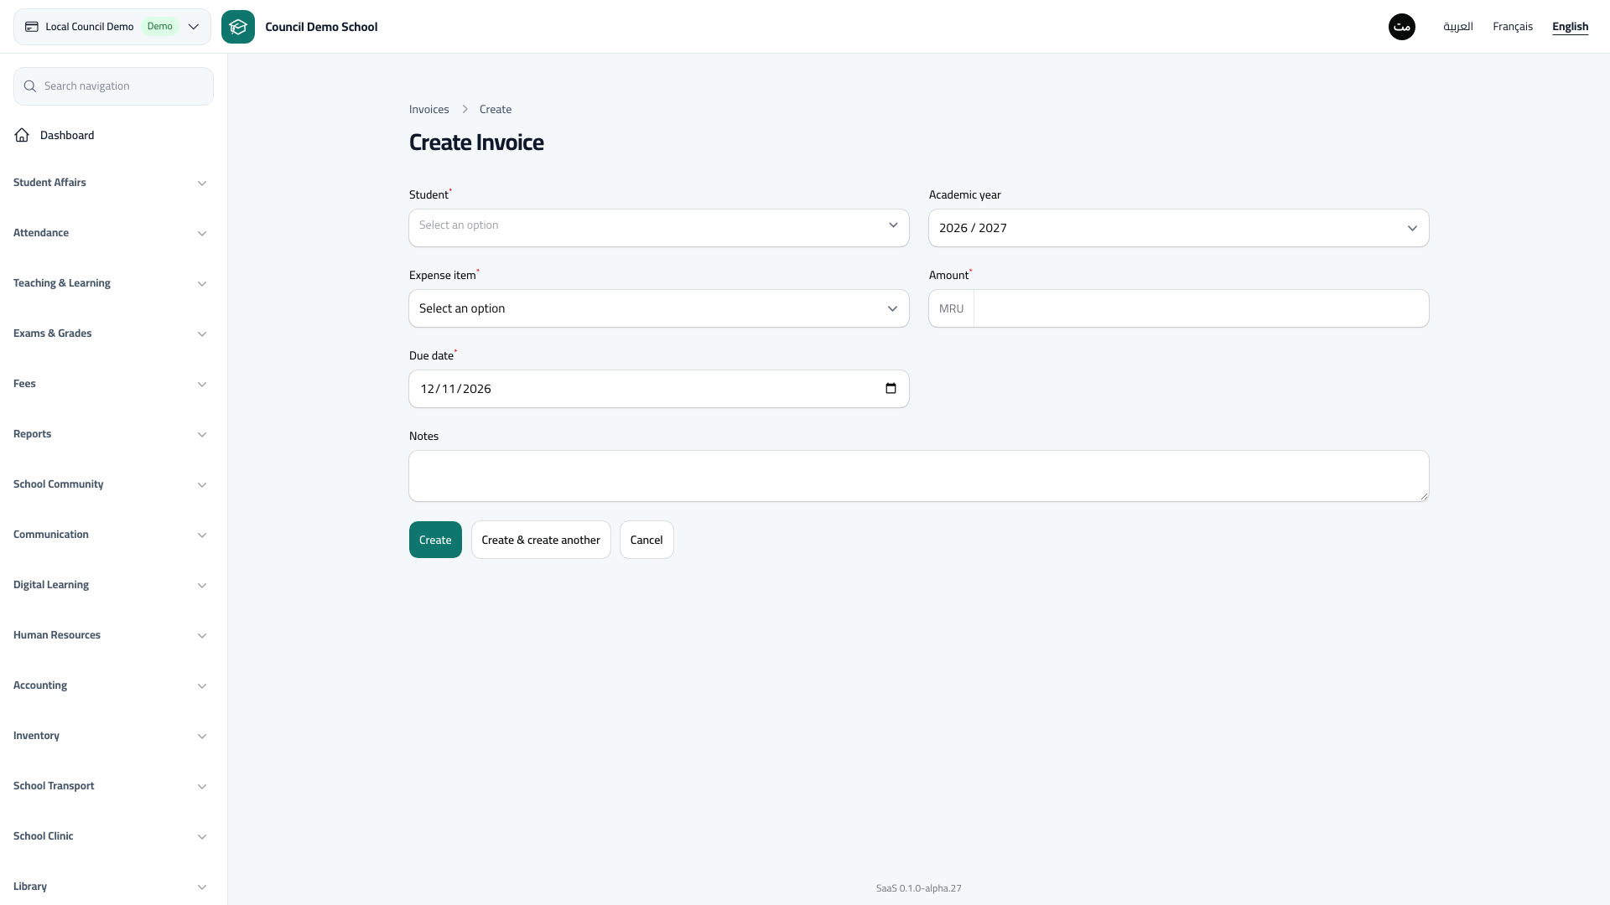Click the green Create button
Viewport: 1610px width, 905px height.
click(435, 540)
